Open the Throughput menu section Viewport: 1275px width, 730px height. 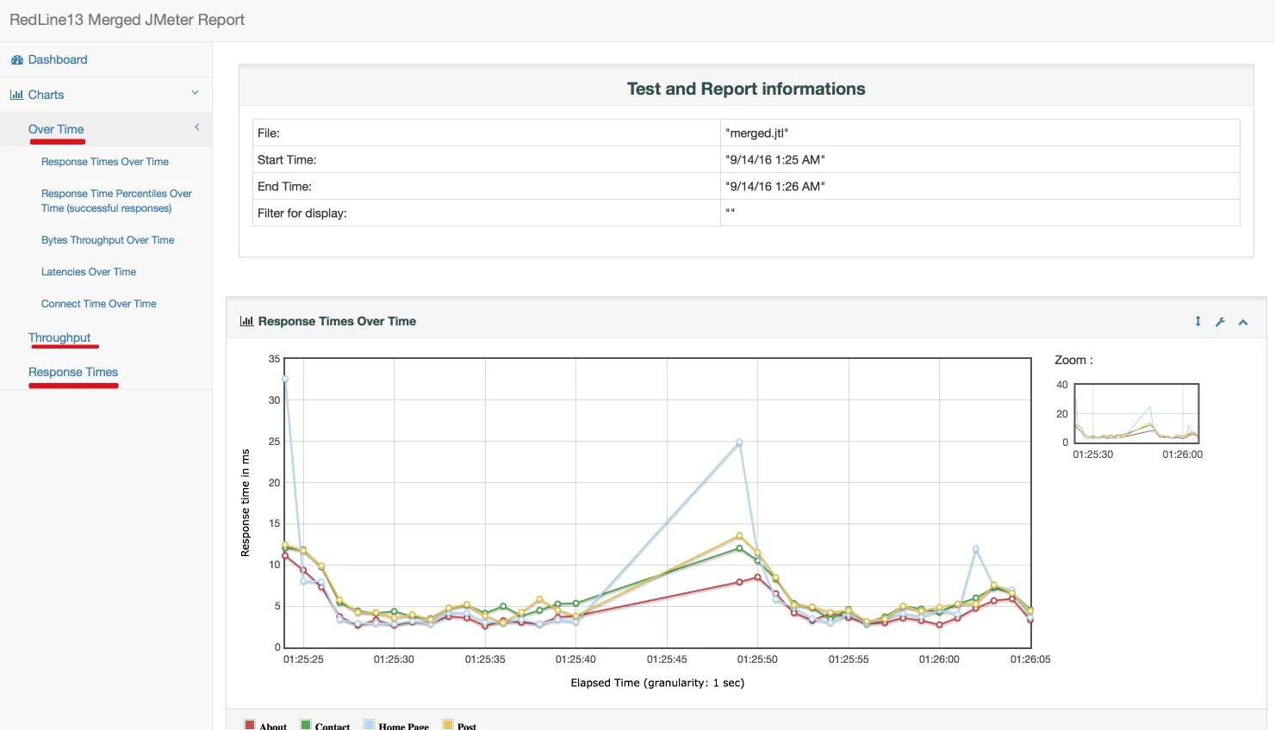(x=59, y=337)
